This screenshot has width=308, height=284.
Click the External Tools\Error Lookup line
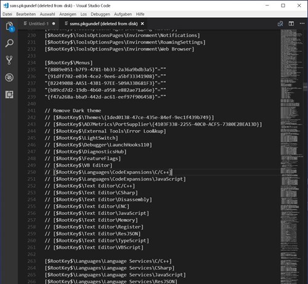pyautogui.click(x=105, y=131)
